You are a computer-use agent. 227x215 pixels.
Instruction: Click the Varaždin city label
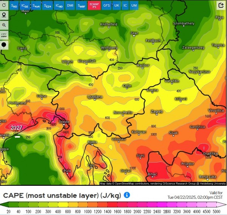[172, 81]
